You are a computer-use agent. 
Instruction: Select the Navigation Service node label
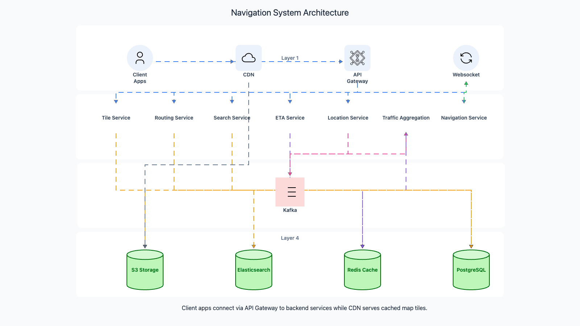(x=464, y=118)
